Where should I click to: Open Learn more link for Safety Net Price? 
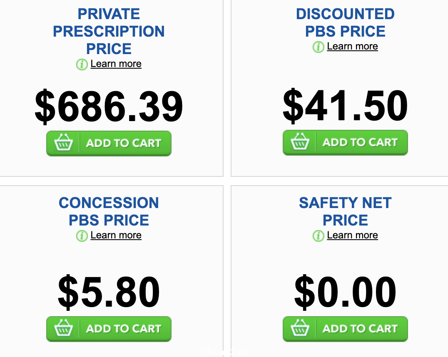pyautogui.click(x=352, y=236)
